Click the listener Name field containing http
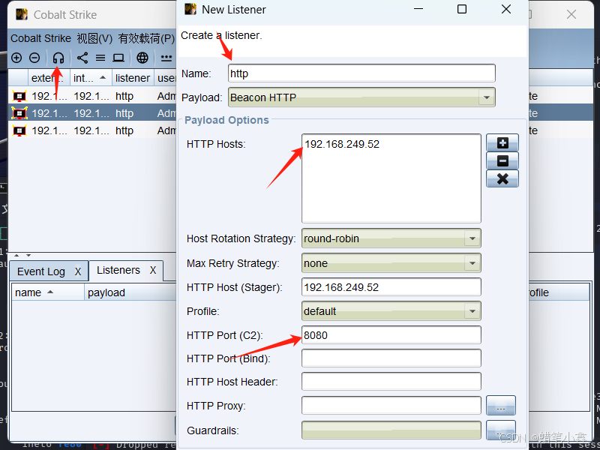Viewport: 600px width, 450px height. 361,73
